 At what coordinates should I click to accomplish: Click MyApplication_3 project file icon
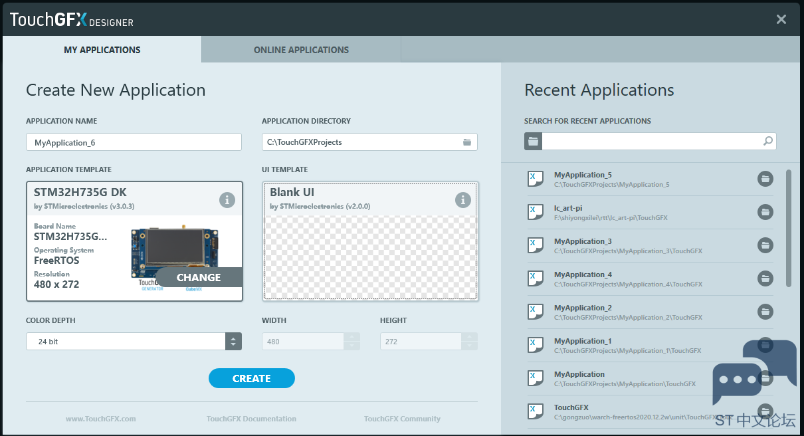pyautogui.click(x=536, y=245)
